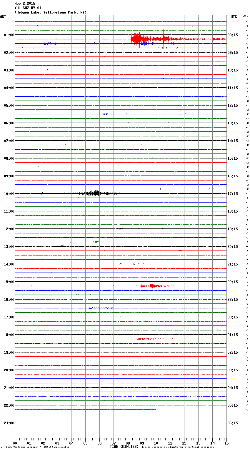Click the 19:15 UTC time label
Viewport: 250px width, 451px height.
tap(233, 229)
